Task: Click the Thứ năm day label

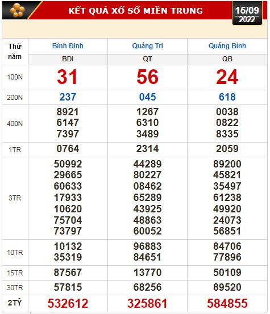Action: [x=15, y=52]
